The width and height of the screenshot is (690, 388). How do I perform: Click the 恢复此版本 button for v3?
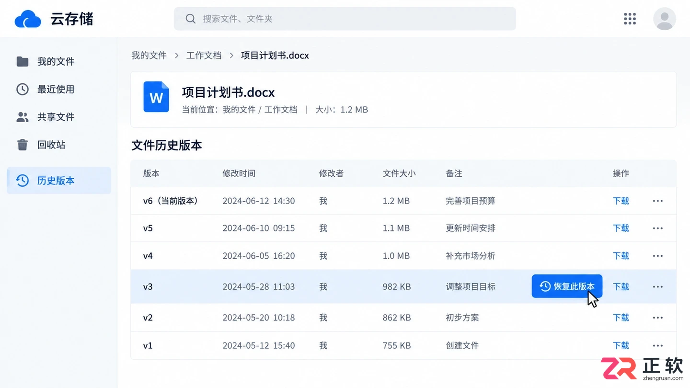pos(567,286)
